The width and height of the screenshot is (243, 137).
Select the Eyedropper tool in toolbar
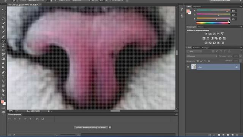[3, 32]
